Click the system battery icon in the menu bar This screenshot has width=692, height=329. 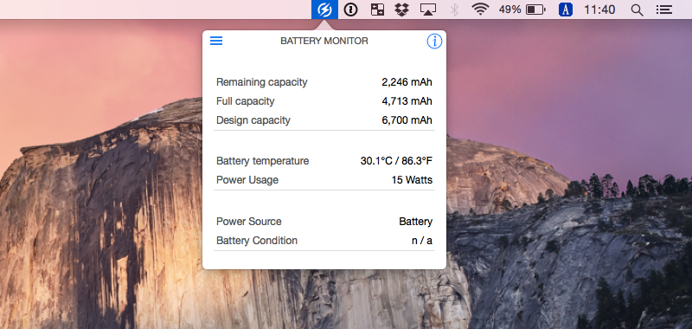click(x=535, y=10)
